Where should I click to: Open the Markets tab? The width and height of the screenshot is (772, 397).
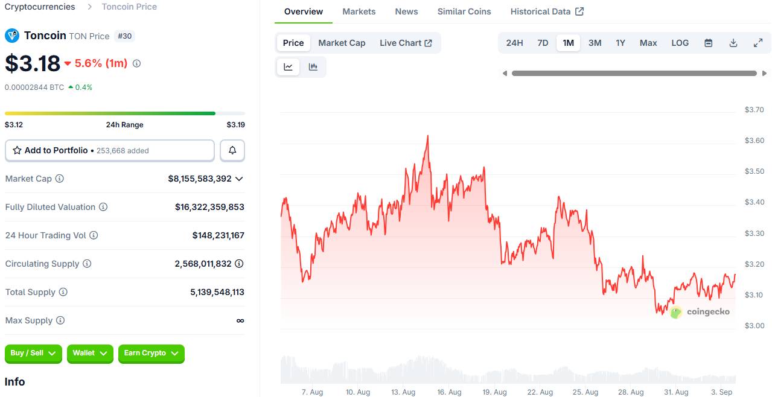click(359, 11)
